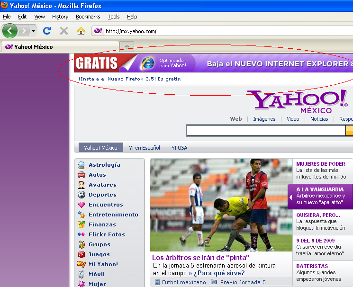
Task: Click the Internet Explorer logo in banner
Action: [148, 63]
